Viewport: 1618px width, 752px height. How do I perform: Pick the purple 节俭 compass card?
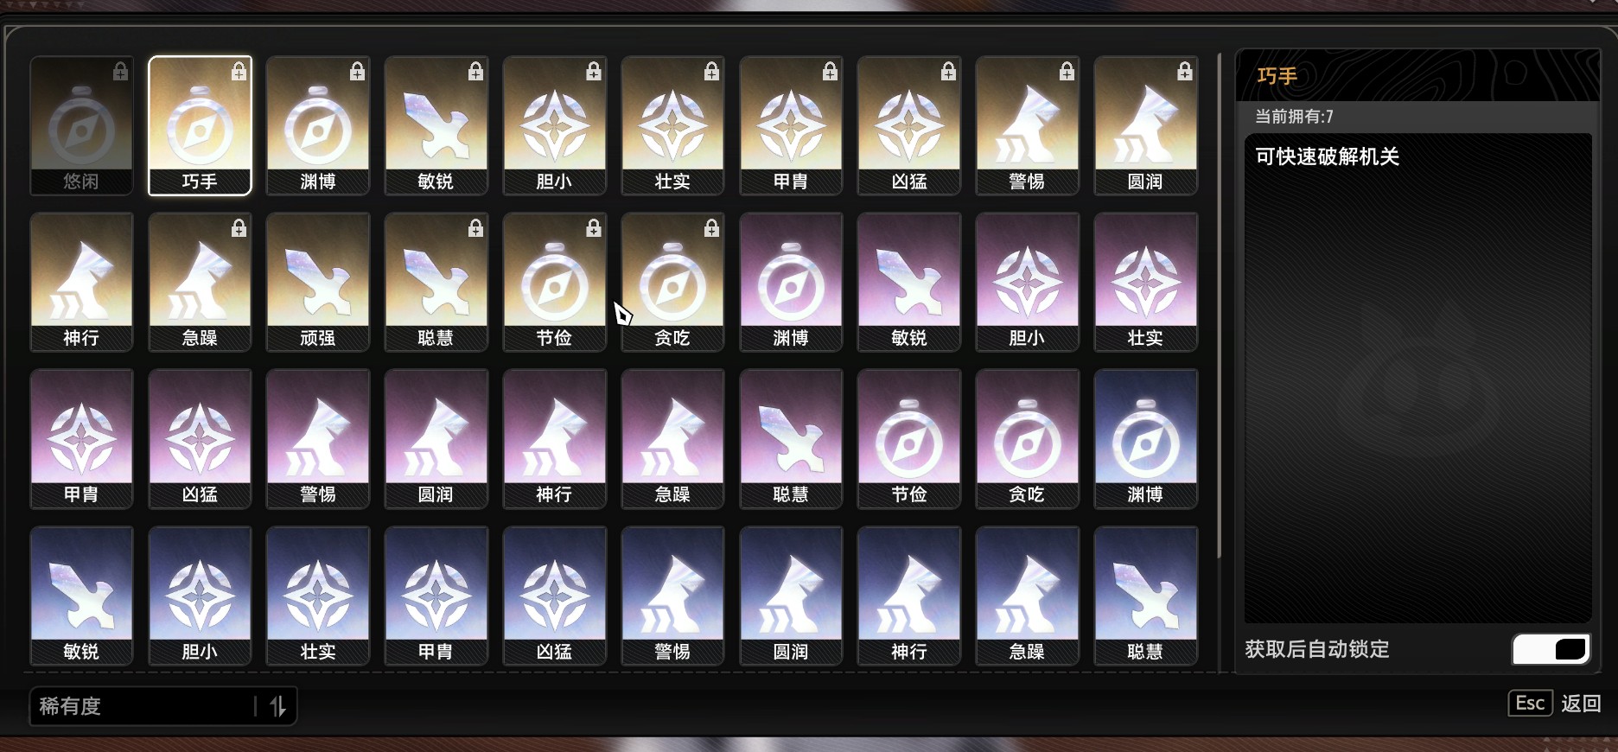click(909, 438)
